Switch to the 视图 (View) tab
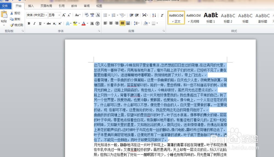 pos(99,6)
